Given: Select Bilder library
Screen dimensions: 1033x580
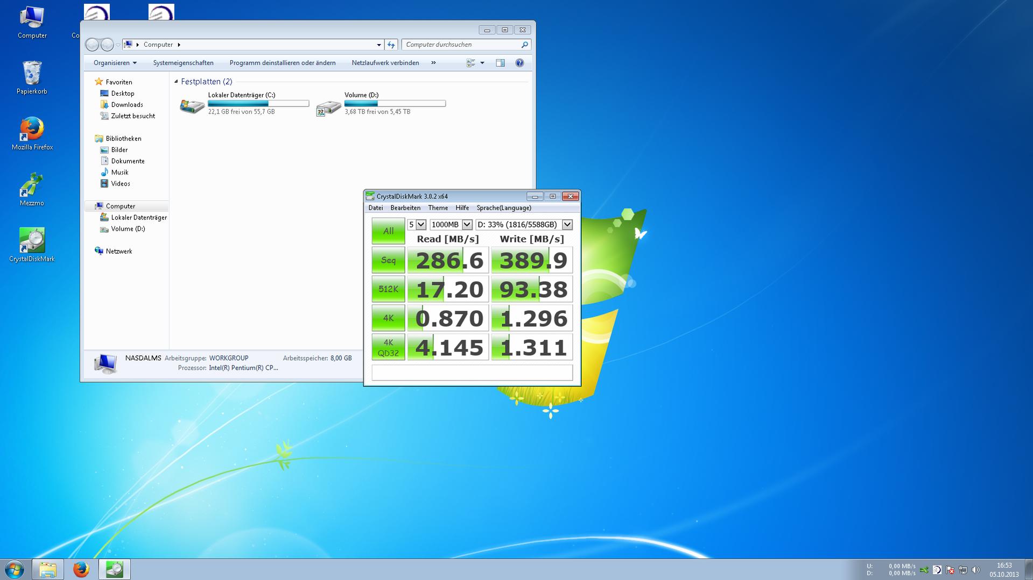Looking at the screenshot, I should 120,150.
